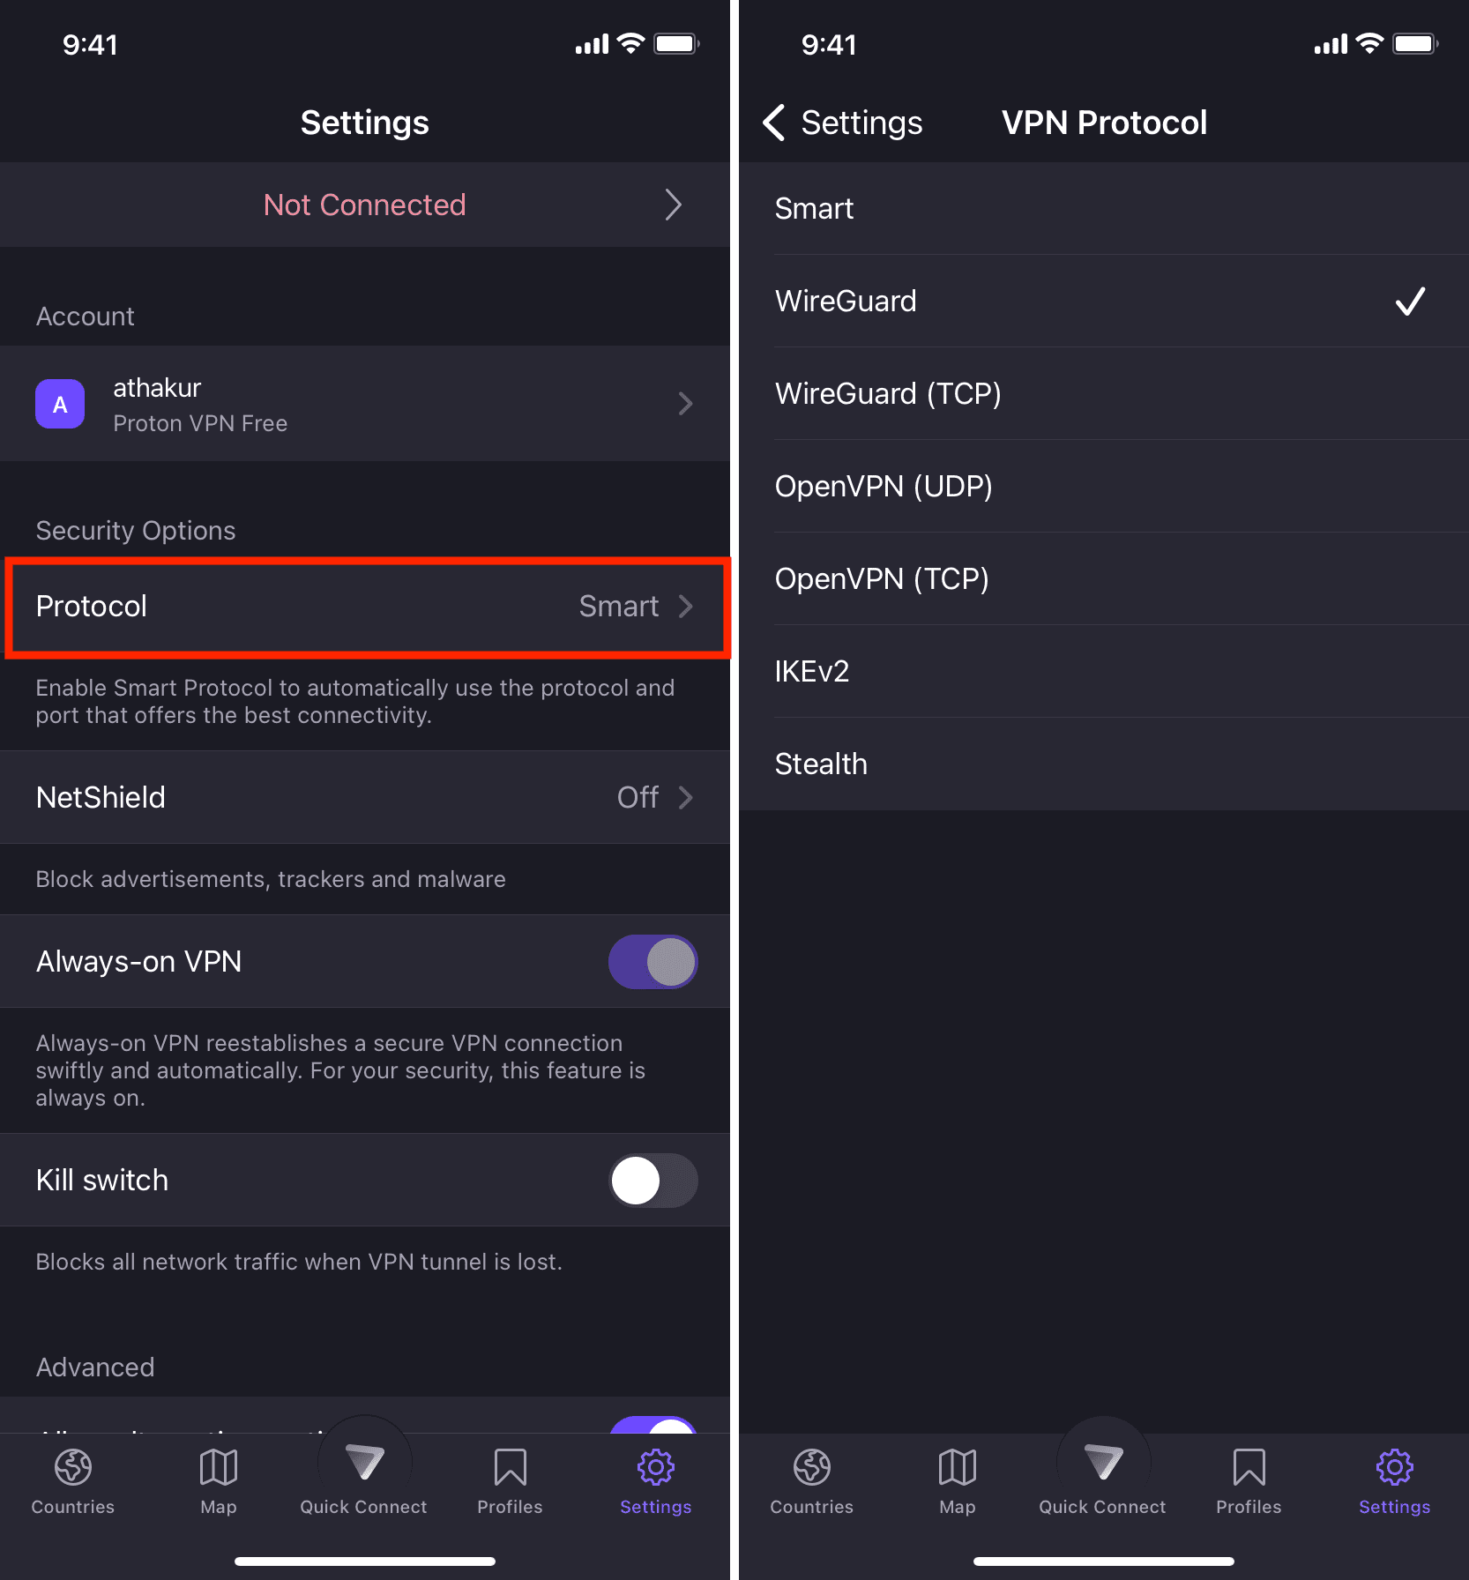Tap Quick Connect on VPN Protocol screen
Viewport: 1469px width, 1580px height.
[1103, 1481]
